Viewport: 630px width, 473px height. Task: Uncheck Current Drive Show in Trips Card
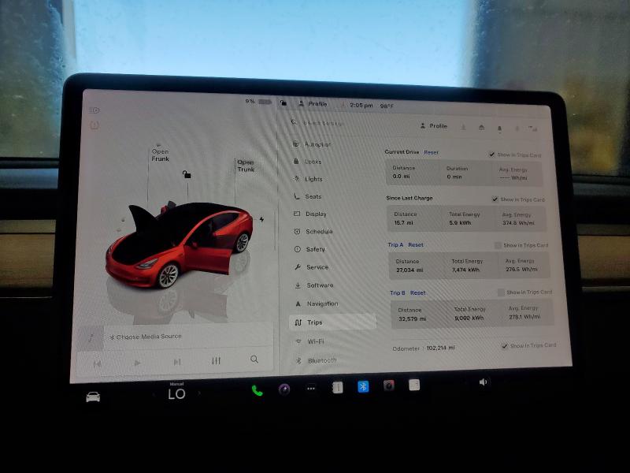pos(492,155)
